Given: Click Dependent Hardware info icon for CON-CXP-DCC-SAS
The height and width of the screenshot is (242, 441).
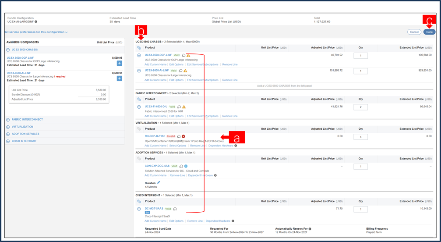Looking at the screenshot, I should click(x=215, y=175).
